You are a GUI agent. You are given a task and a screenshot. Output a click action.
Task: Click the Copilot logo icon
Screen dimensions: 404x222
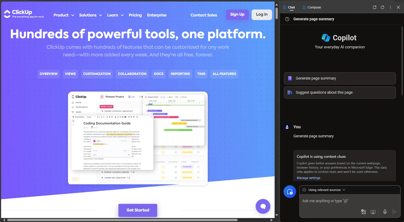(326, 38)
